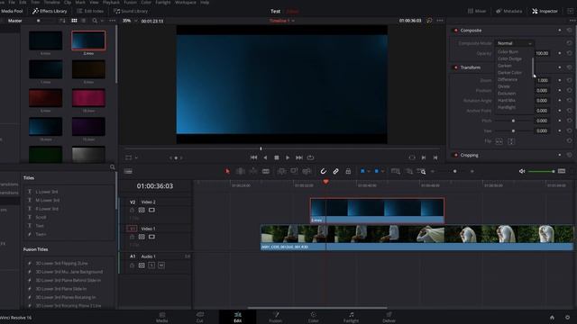Click the Overwrite Clip toolbar icon
The image size is (577, 324).
tap(294, 171)
